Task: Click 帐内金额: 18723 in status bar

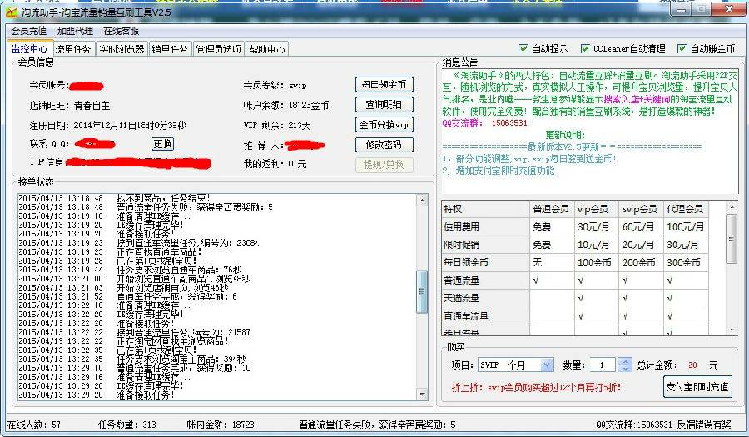Action: point(221,425)
